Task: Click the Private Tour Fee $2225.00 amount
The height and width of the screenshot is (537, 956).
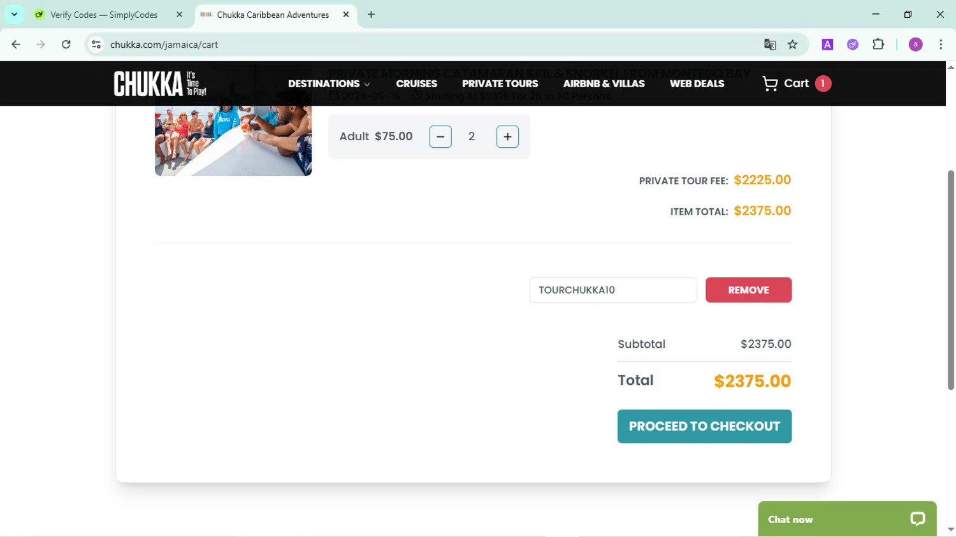Action: pyautogui.click(x=762, y=180)
